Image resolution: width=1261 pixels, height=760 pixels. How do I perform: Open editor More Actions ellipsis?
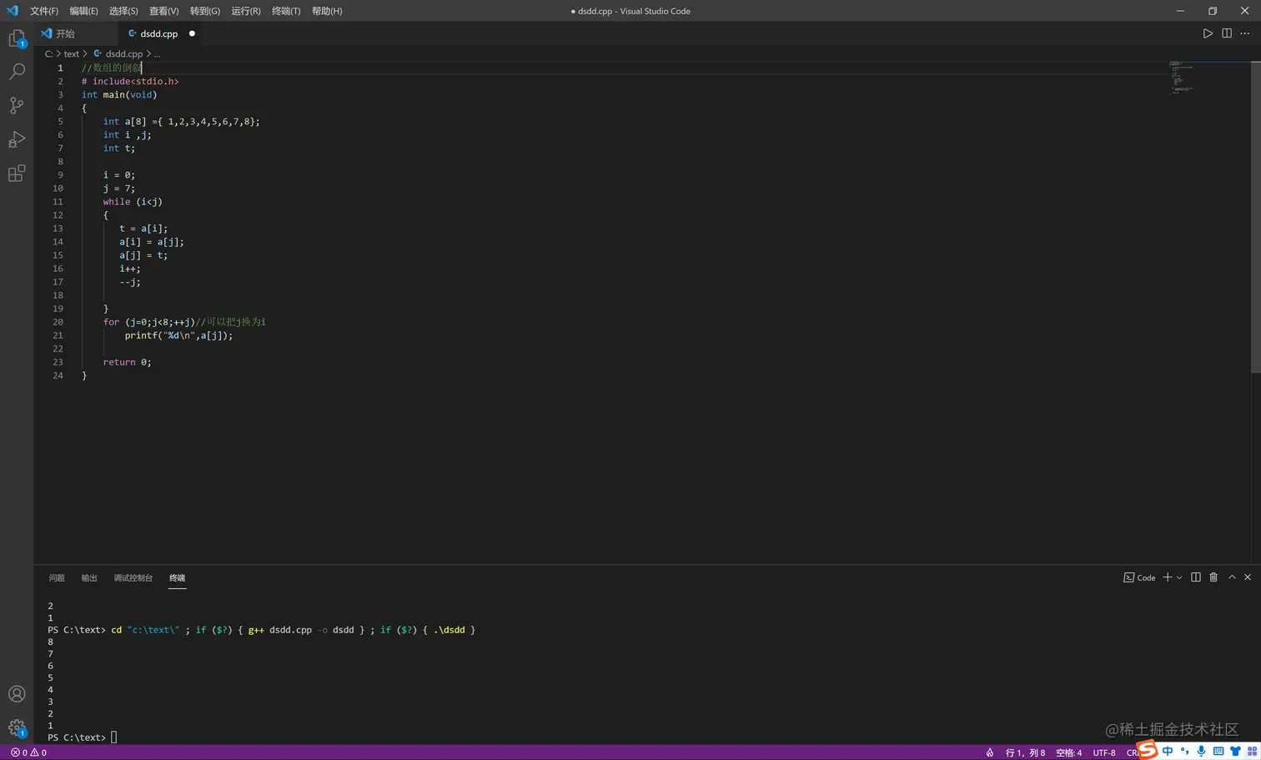(x=1245, y=33)
